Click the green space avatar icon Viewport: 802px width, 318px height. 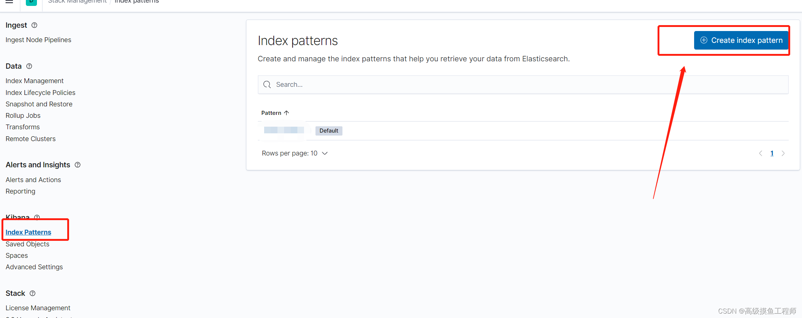coord(31,2)
